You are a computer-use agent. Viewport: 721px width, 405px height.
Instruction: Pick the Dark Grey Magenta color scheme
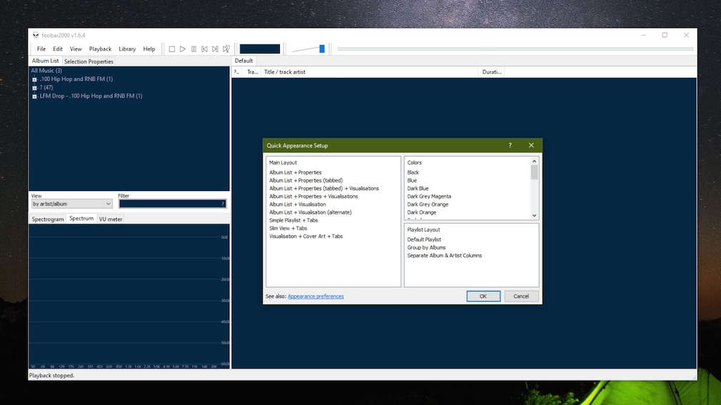pyautogui.click(x=429, y=197)
